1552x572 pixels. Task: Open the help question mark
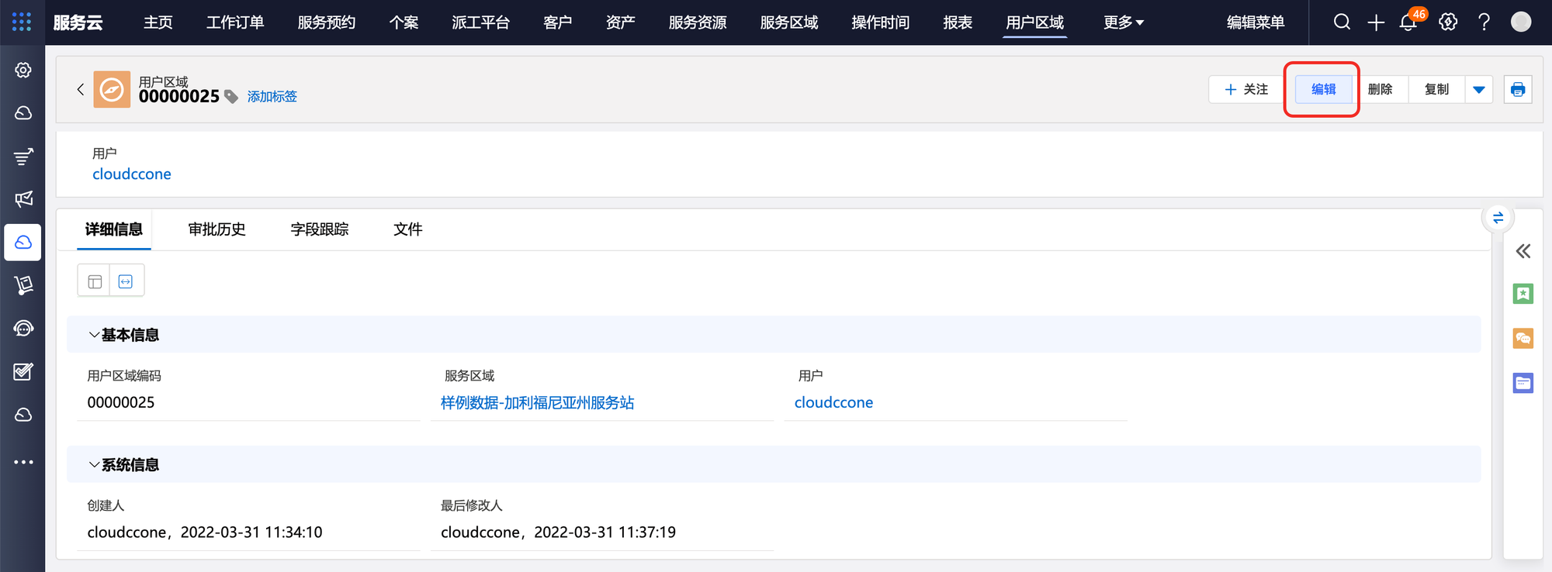pos(1484,22)
